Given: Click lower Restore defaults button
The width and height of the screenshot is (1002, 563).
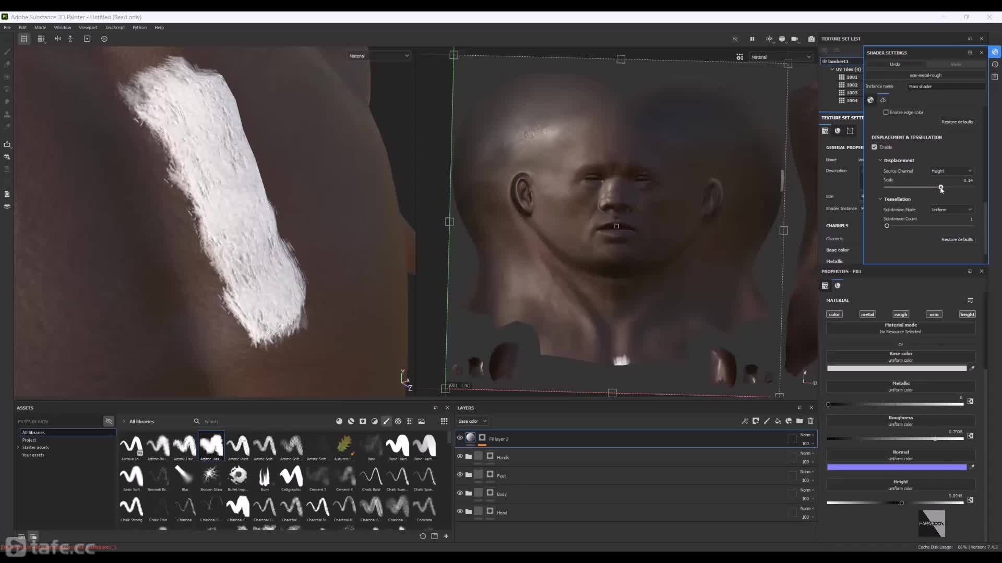Looking at the screenshot, I should point(957,239).
